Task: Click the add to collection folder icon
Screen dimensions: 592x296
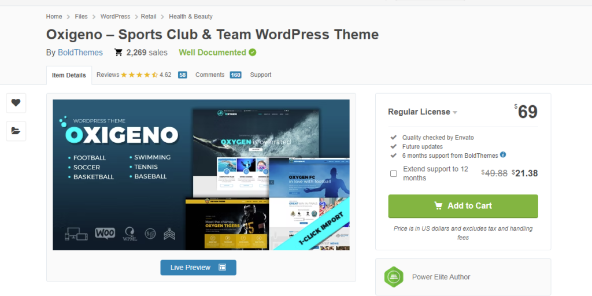Action: point(16,131)
